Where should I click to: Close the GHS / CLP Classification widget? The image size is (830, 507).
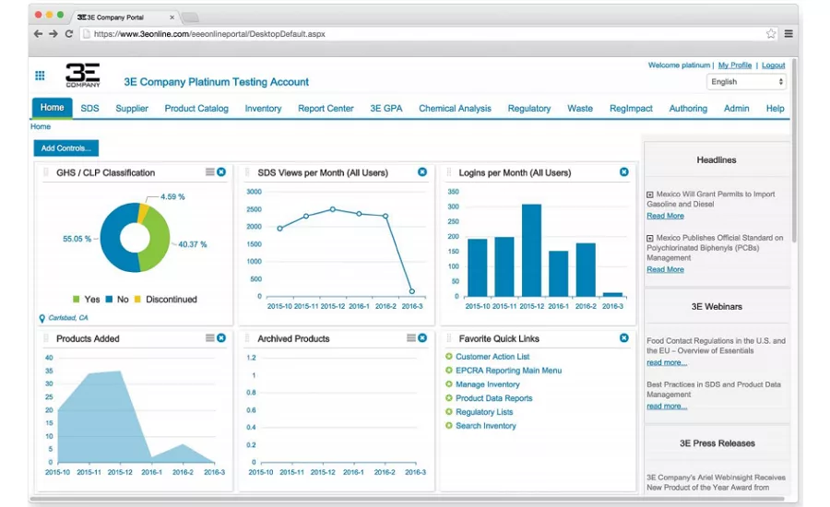[x=221, y=172]
